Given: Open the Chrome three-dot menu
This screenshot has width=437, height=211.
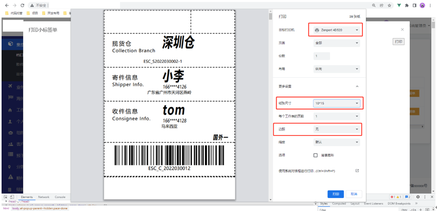Looking at the screenshot, I should coord(431,5).
